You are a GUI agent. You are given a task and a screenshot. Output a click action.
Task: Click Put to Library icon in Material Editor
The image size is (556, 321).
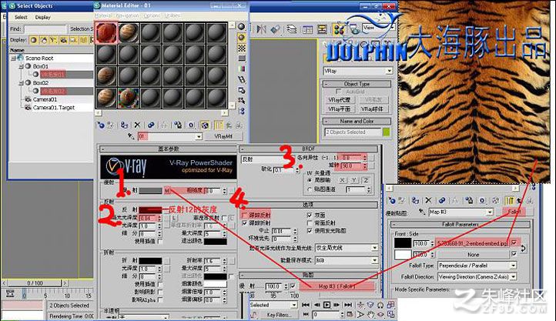pyautogui.click(x=178, y=125)
